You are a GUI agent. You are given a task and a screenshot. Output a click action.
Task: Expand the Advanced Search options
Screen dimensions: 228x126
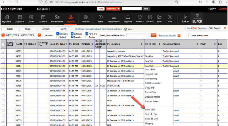point(179,35)
